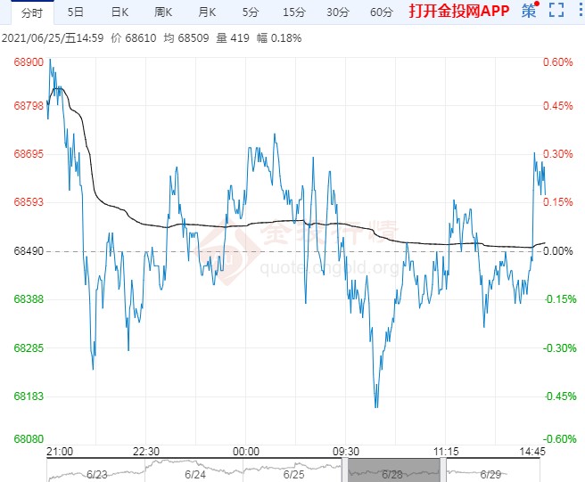Open the 策 strategy icon with red dot
The image size is (585, 482).
tap(530, 12)
